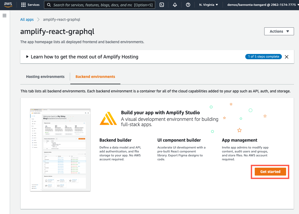Image resolution: width=299 pixels, height=214 pixels.
Task: Open the N. Virginia region selector
Action: pyautogui.click(x=208, y=4)
